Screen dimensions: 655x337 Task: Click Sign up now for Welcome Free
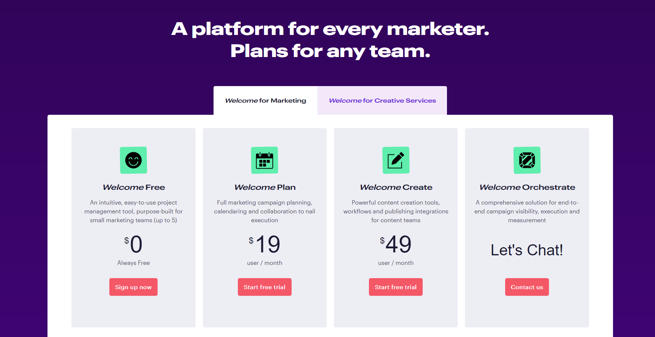133,287
